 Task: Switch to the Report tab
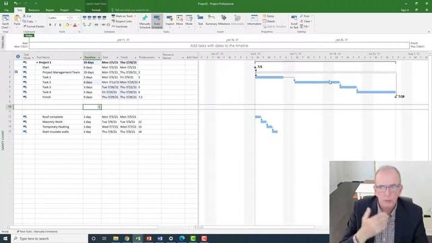50,10
